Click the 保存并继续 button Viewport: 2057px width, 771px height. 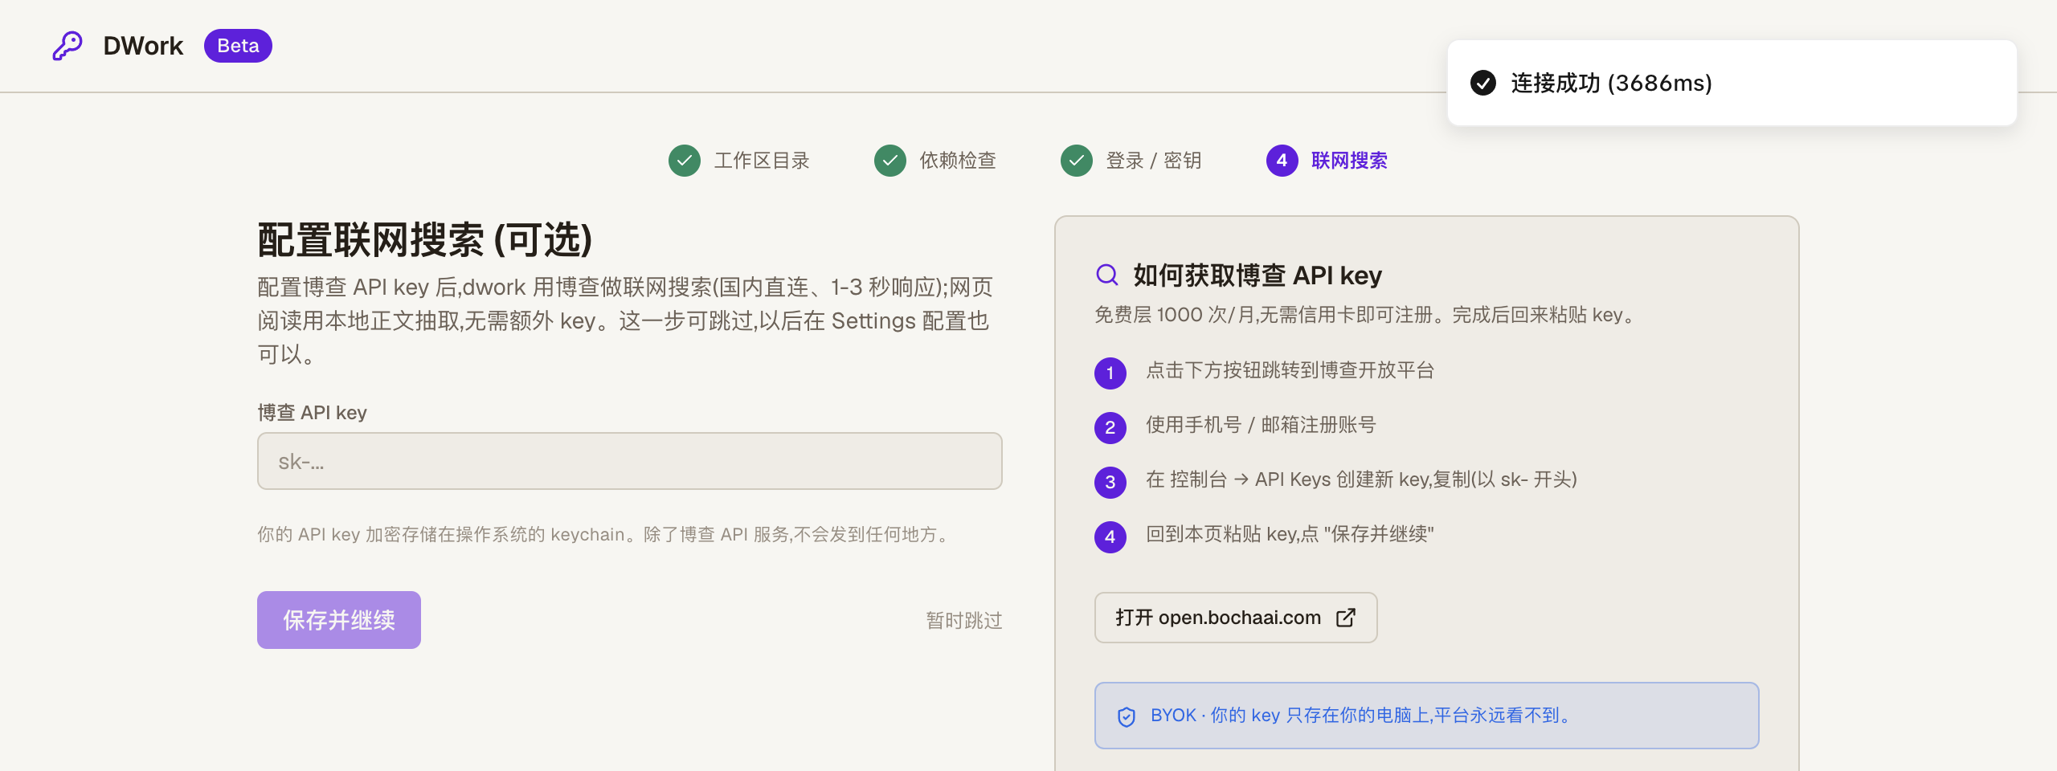(339, 620)
